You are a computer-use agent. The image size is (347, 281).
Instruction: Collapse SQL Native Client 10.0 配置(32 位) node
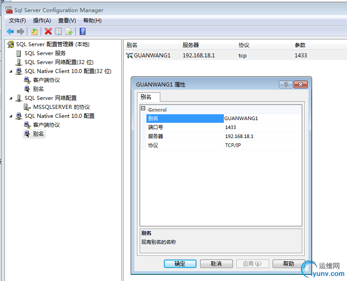click(x=11, y=71)
